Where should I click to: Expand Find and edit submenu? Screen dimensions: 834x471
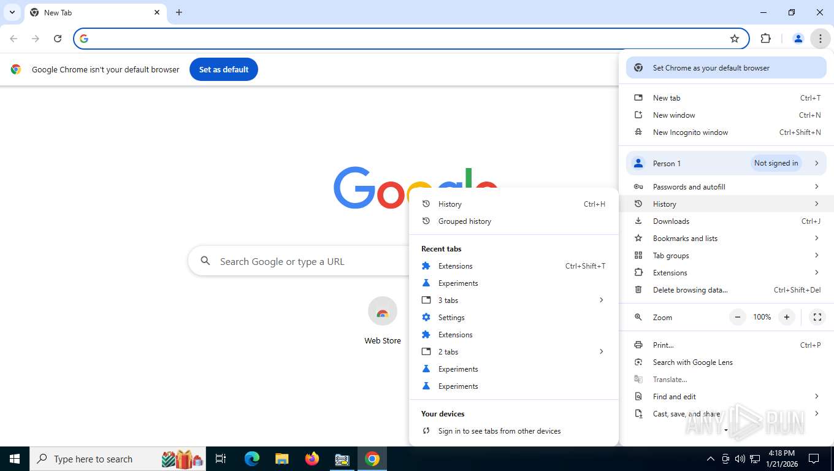point(726,397)
